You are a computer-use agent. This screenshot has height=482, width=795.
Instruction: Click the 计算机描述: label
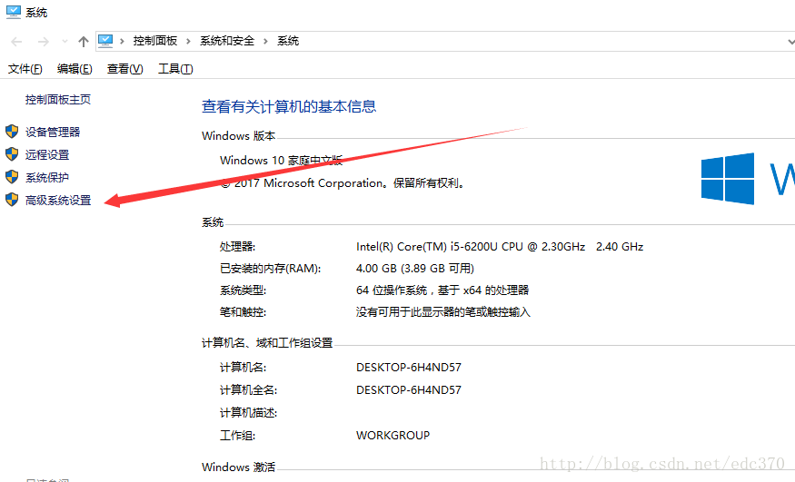click(x=248, y=413)
